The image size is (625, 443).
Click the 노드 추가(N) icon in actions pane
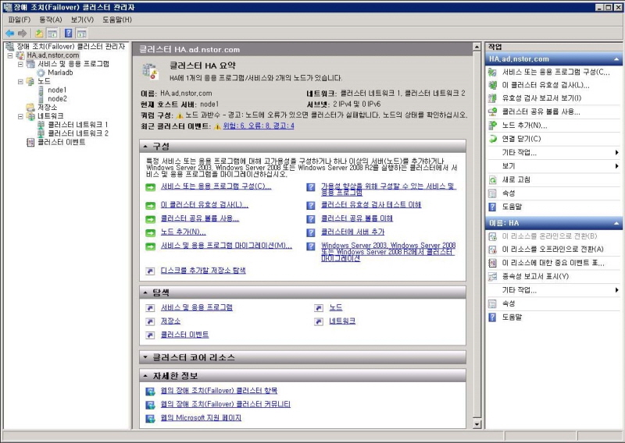[x=493, y=126]
